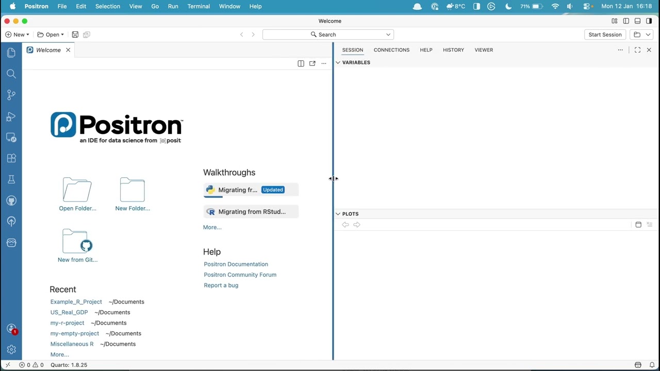The width and height of the screenshot is (660, 371).
Task: Switch to the Connections tab
Action: tap(391, 50)
